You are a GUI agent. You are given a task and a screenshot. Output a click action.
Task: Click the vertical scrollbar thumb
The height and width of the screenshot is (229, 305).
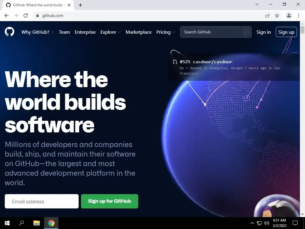[302, 30]
